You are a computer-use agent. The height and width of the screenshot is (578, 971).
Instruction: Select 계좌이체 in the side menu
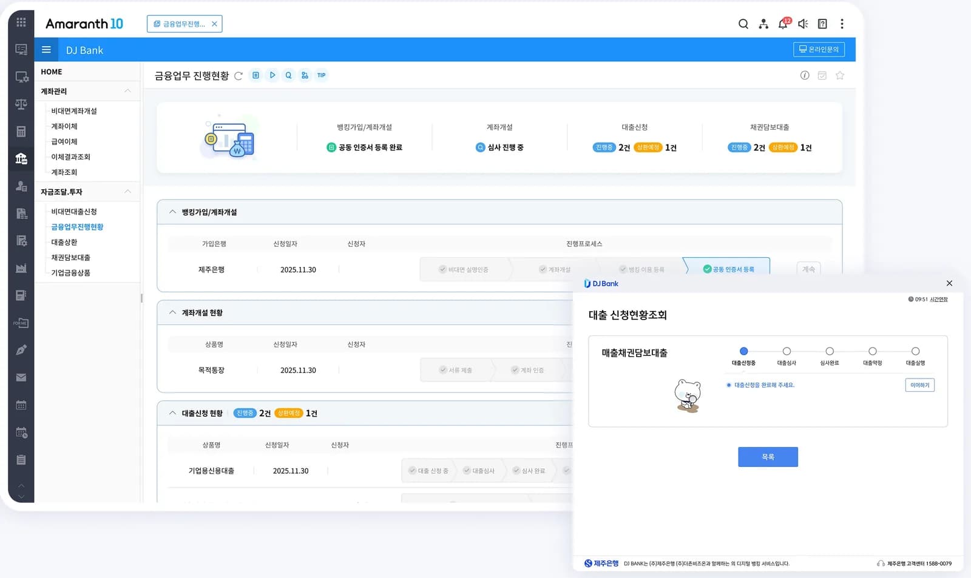(64, 126)
